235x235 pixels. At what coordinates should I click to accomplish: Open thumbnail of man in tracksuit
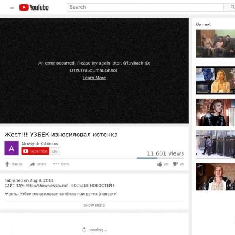(216, 177)
